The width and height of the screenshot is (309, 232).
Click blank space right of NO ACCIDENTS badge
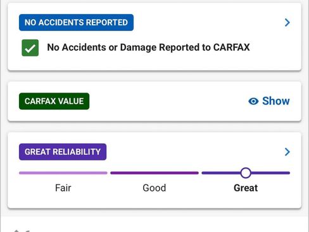(x=208, y=22)
